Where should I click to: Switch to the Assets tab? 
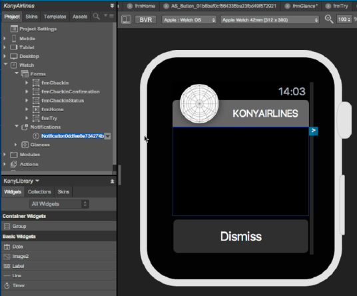(x=80, y=17)
